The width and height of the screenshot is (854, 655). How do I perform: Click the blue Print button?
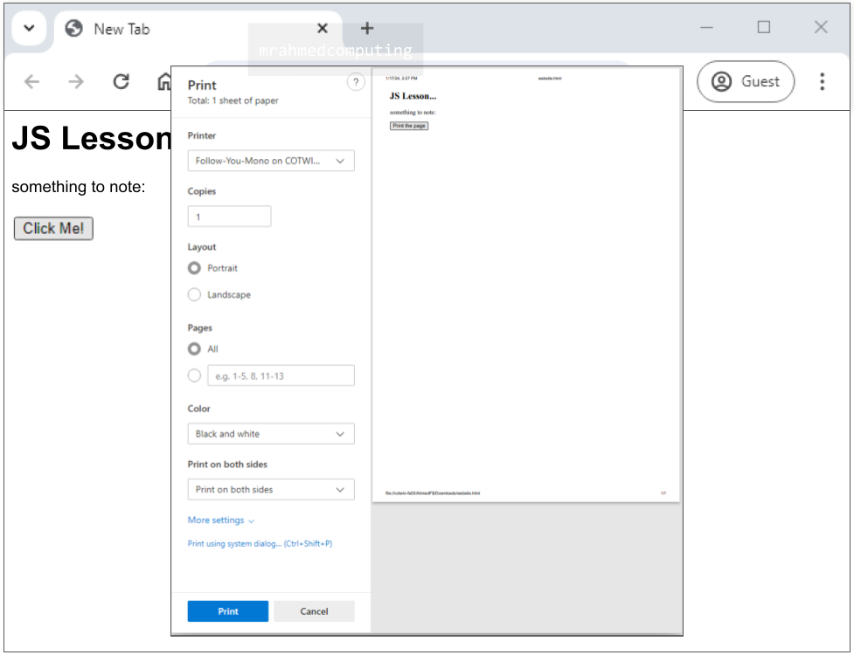point(228,611)
